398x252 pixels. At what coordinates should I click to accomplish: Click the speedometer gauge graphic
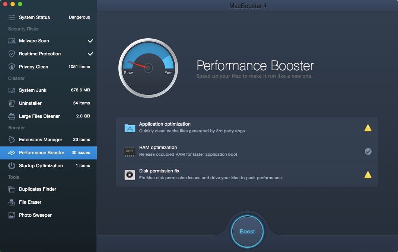(148, 68)
